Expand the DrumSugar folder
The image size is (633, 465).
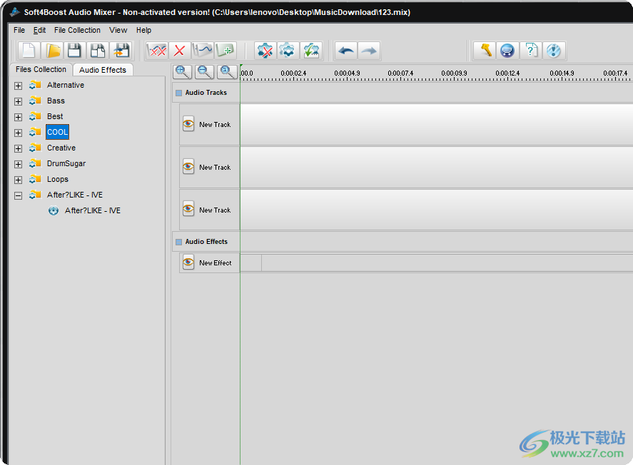[x=19, y=164]
